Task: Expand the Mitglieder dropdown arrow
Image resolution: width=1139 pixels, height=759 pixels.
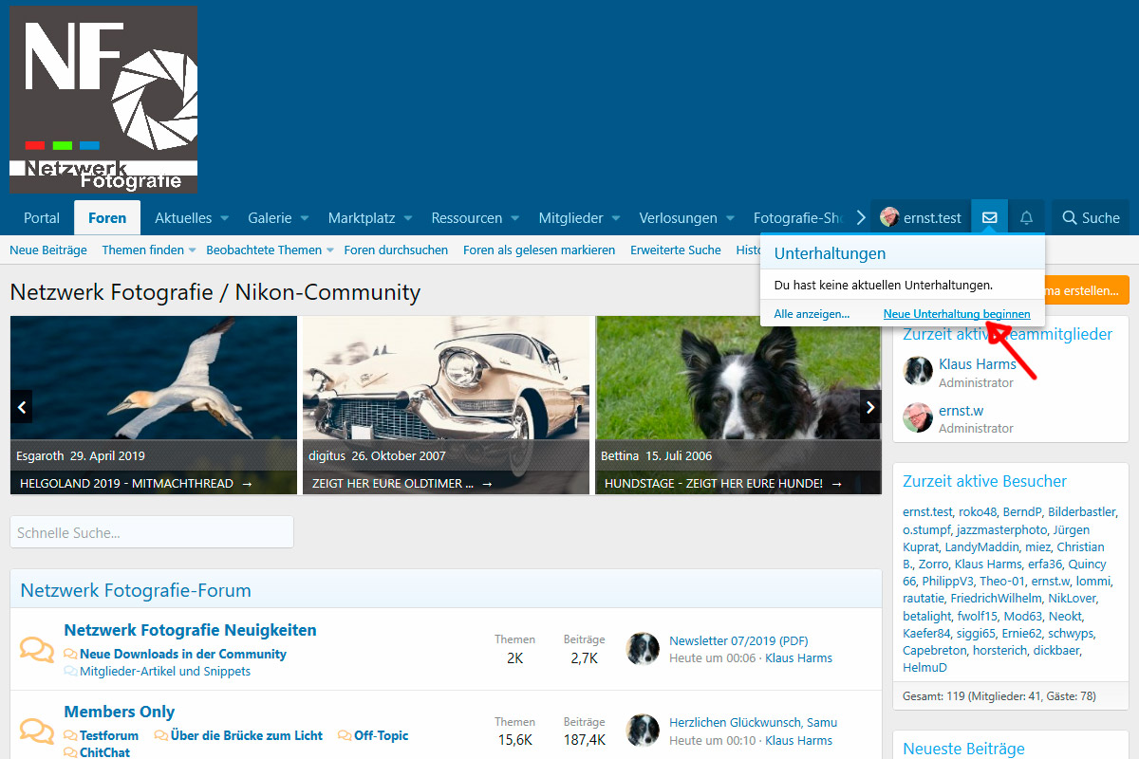Action: [x=615, y=218]
